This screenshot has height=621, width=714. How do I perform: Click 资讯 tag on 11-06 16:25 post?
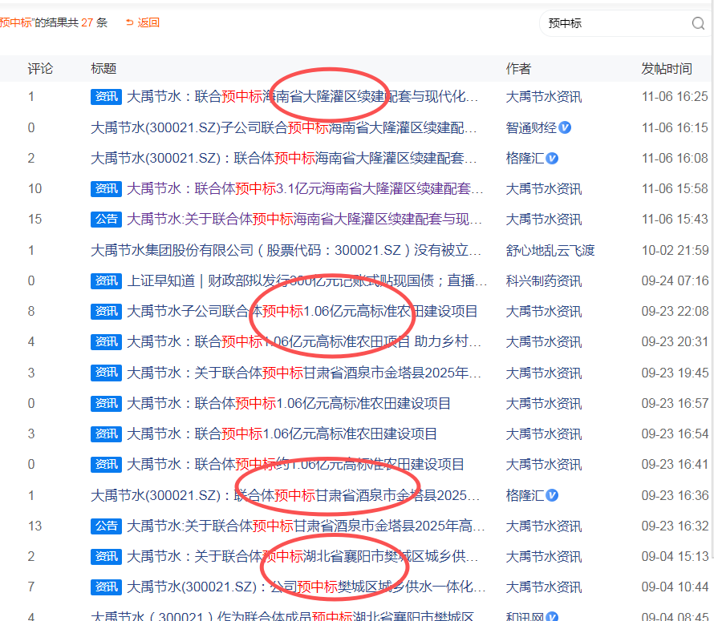(x=106, y=96)
